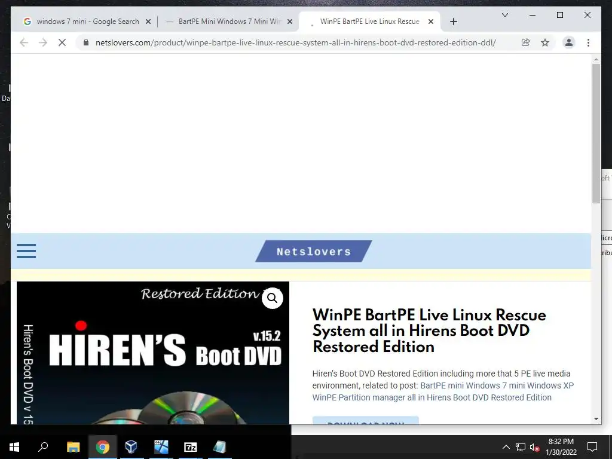Image resolution: width=612 pixels, height=459 pixels.
Task: Open taskbar search
Action: (x=43, y=447)
